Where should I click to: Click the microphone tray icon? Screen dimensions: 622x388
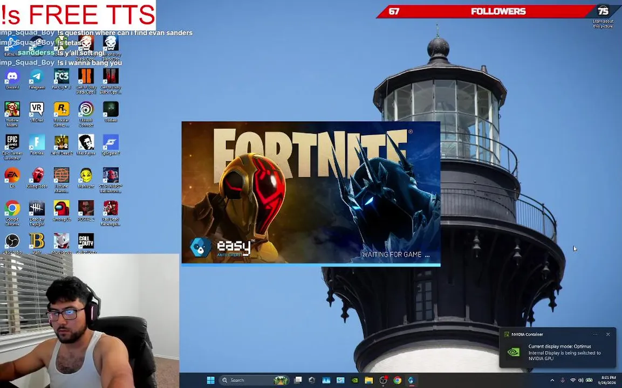[x=562, y=380]
